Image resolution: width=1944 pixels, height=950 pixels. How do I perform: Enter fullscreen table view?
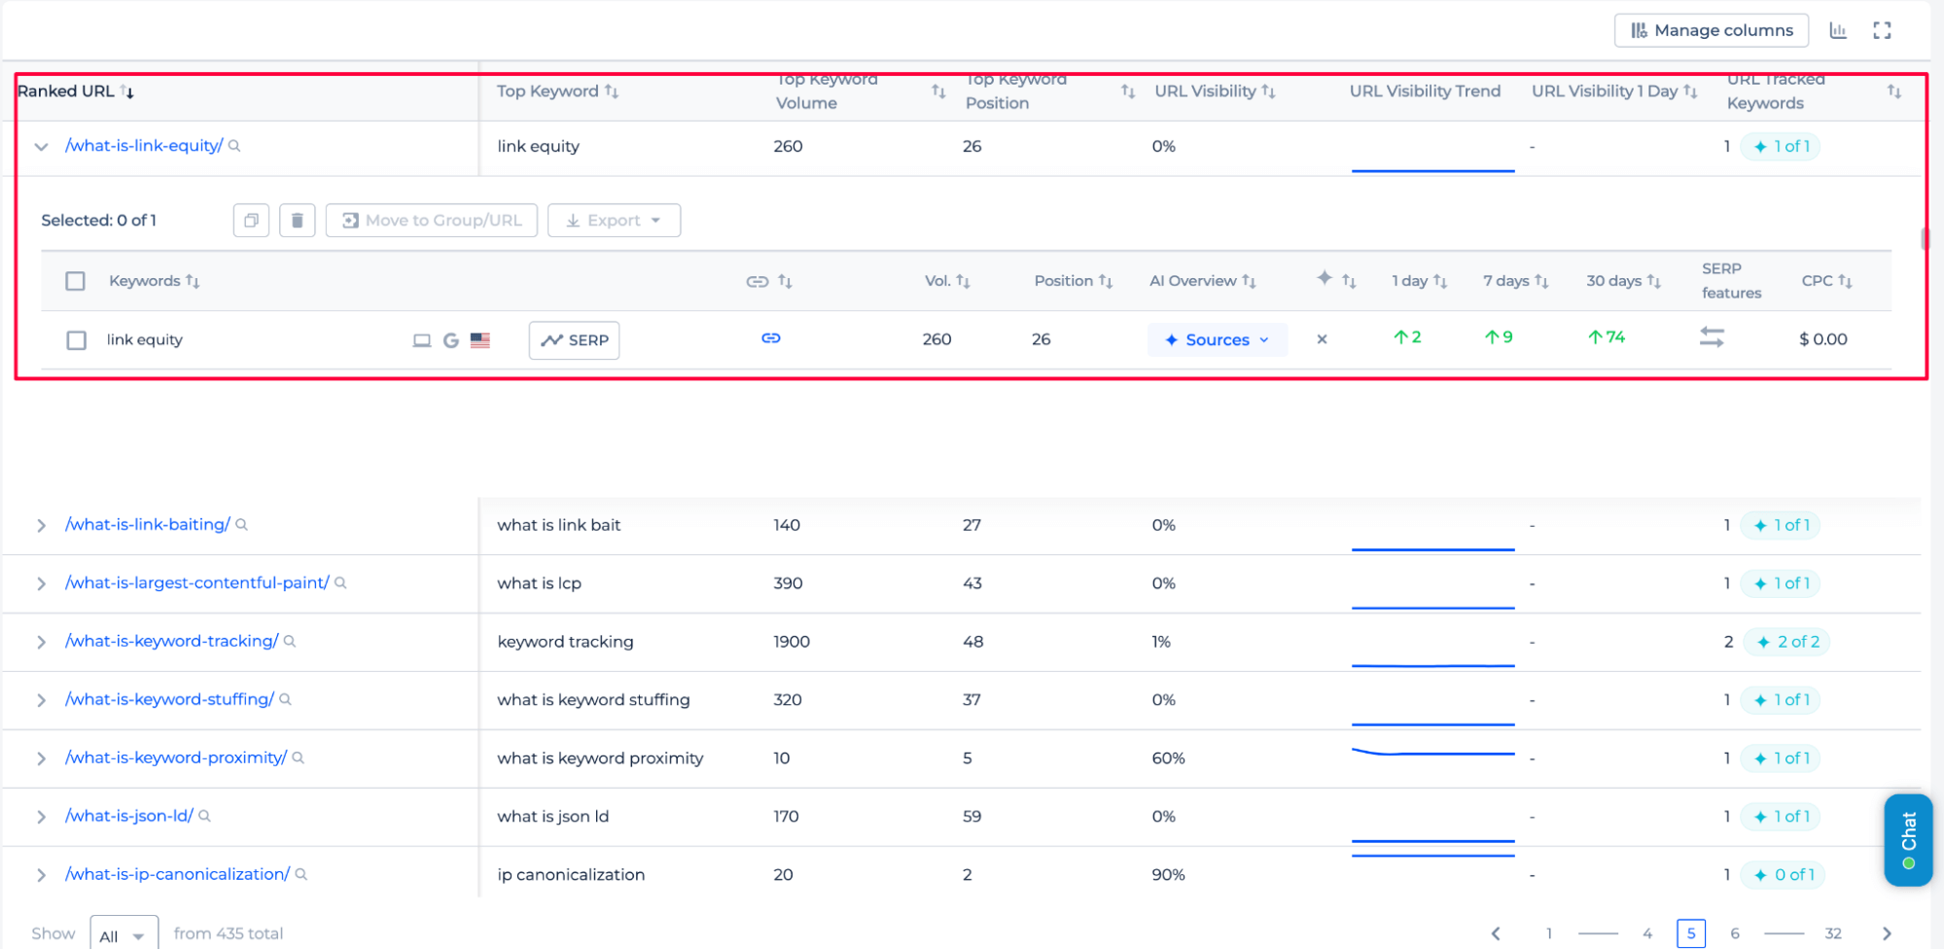point(1882,30)
